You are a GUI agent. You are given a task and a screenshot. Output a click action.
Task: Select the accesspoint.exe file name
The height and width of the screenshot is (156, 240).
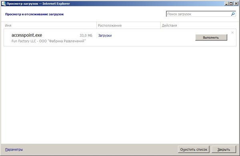(x=27, y=35)
